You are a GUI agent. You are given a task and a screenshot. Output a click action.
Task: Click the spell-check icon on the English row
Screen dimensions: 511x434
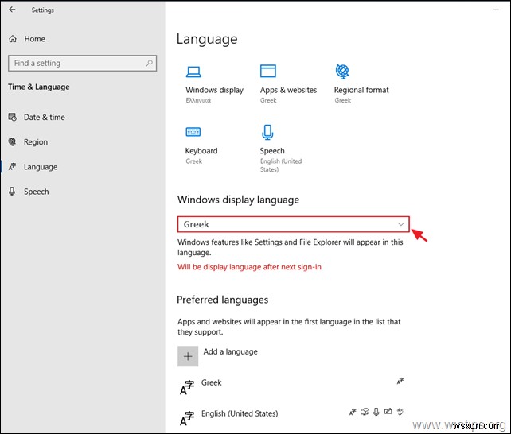pyautogui.click(x=400, y=412)
